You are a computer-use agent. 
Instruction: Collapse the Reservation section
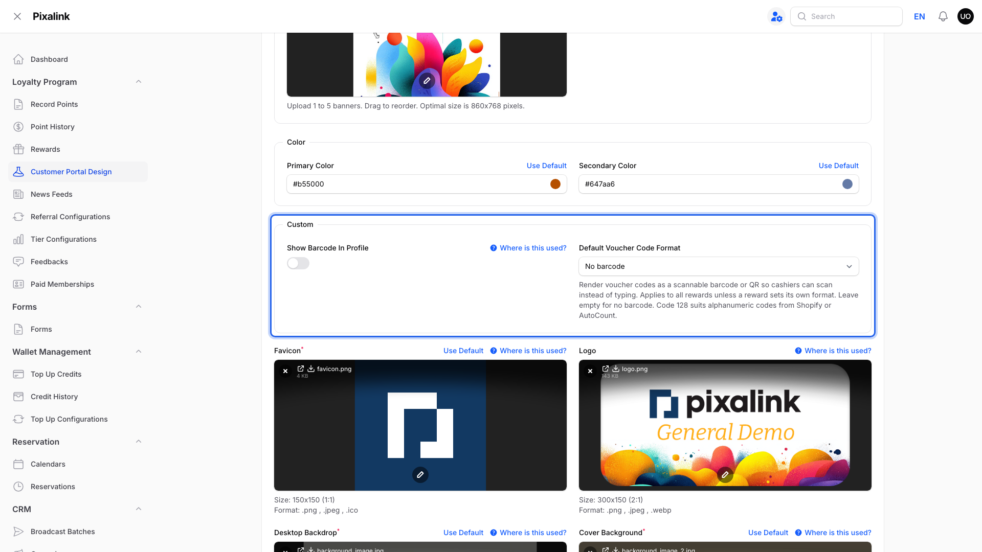click(139, 442)
